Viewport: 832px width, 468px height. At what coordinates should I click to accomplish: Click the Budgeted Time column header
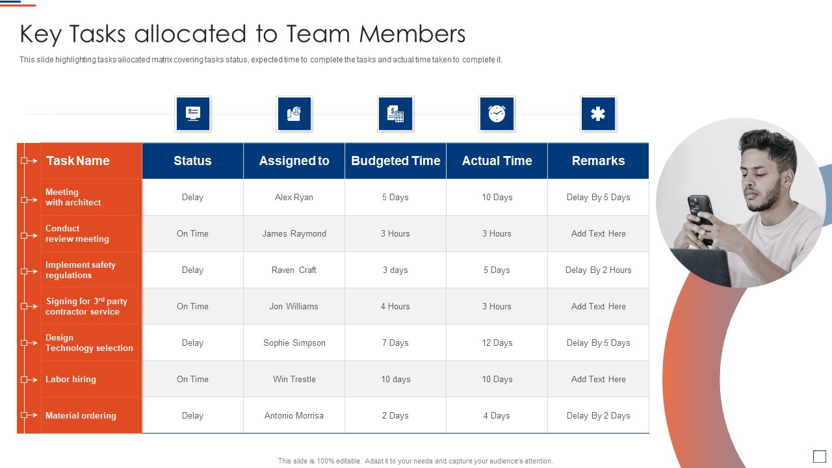[396, 161]
